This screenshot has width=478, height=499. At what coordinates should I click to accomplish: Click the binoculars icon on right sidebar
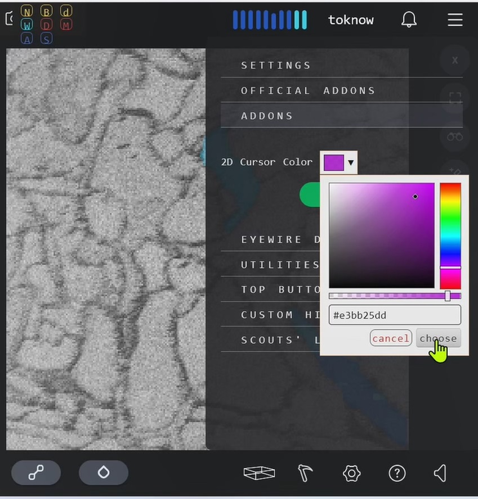pos(455,137)
